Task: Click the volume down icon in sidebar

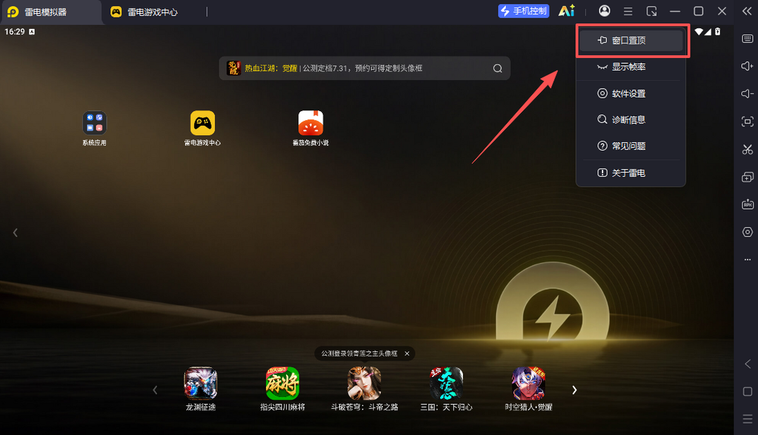Action: tap(747, 94)
